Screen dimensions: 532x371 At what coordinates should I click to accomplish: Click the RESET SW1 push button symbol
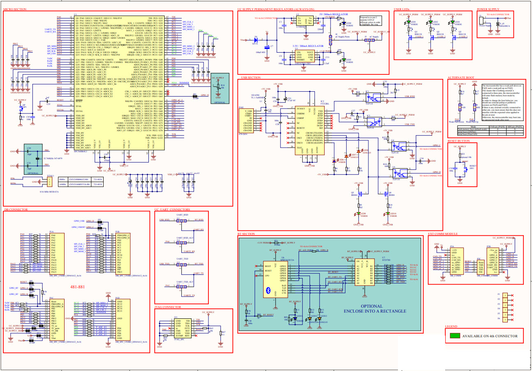tap(466, 169)
